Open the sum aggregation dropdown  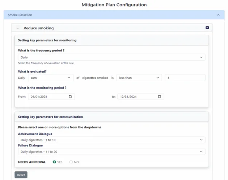(51, 78)
